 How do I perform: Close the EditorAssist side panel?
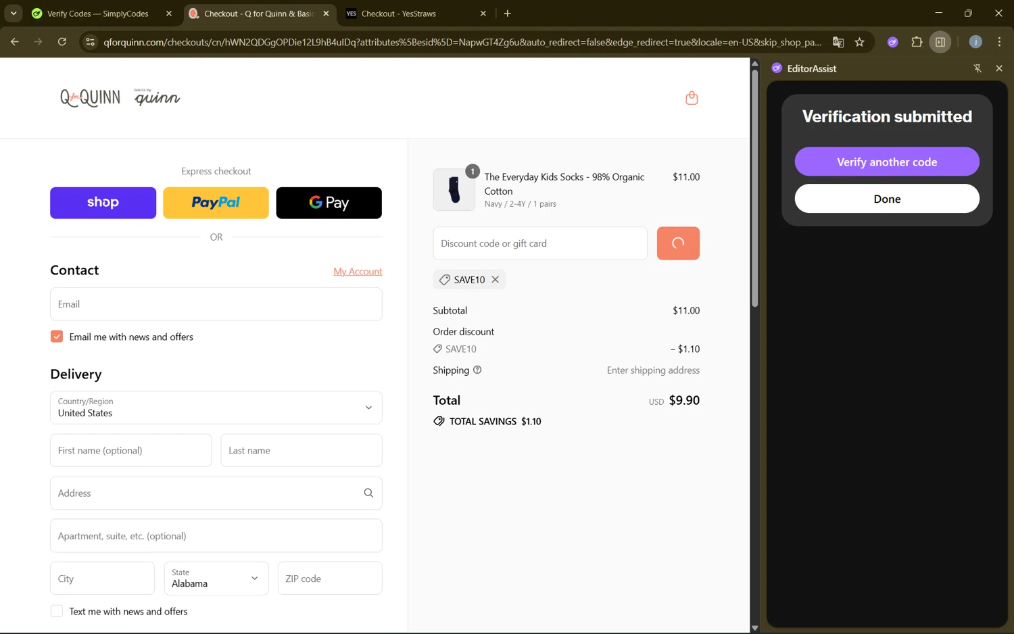(999, 68)
